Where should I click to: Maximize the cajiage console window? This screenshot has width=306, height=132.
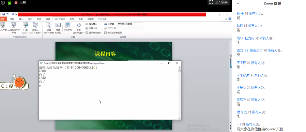point(169,63)
